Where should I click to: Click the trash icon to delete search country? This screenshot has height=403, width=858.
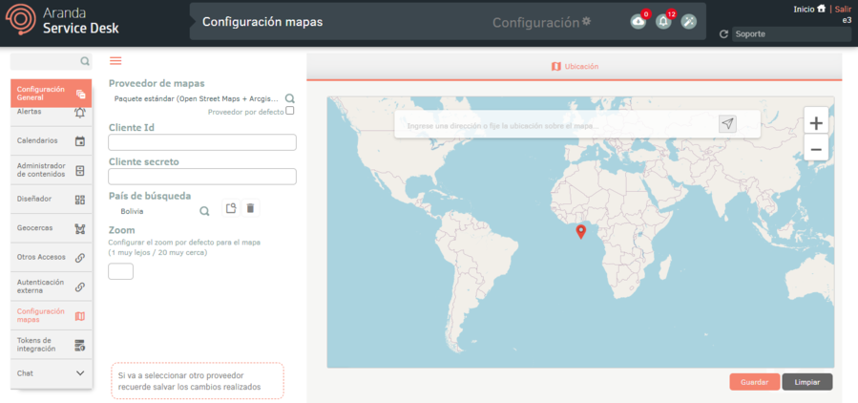(x=250, y=208)
